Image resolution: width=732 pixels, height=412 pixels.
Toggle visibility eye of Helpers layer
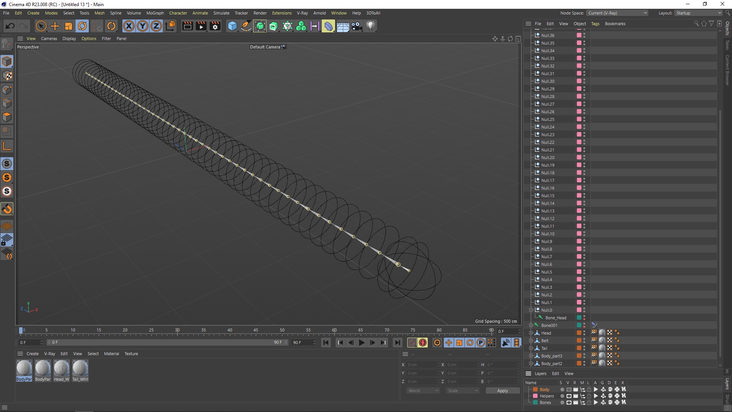pyautogui.click(x=568, y=396)
